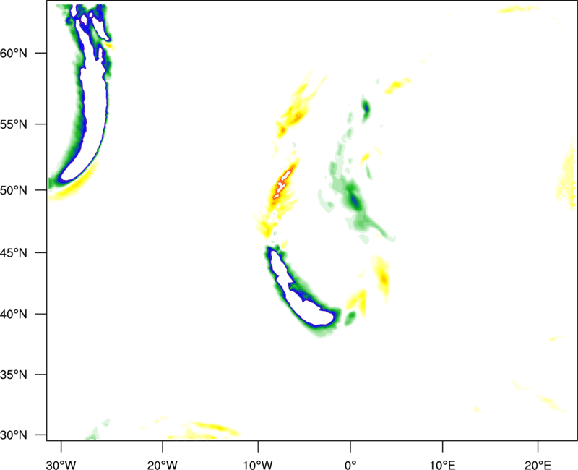This screenshot has width=578, height=470.
Task: Click the 10°W longitude label
Action: [258, 465]
